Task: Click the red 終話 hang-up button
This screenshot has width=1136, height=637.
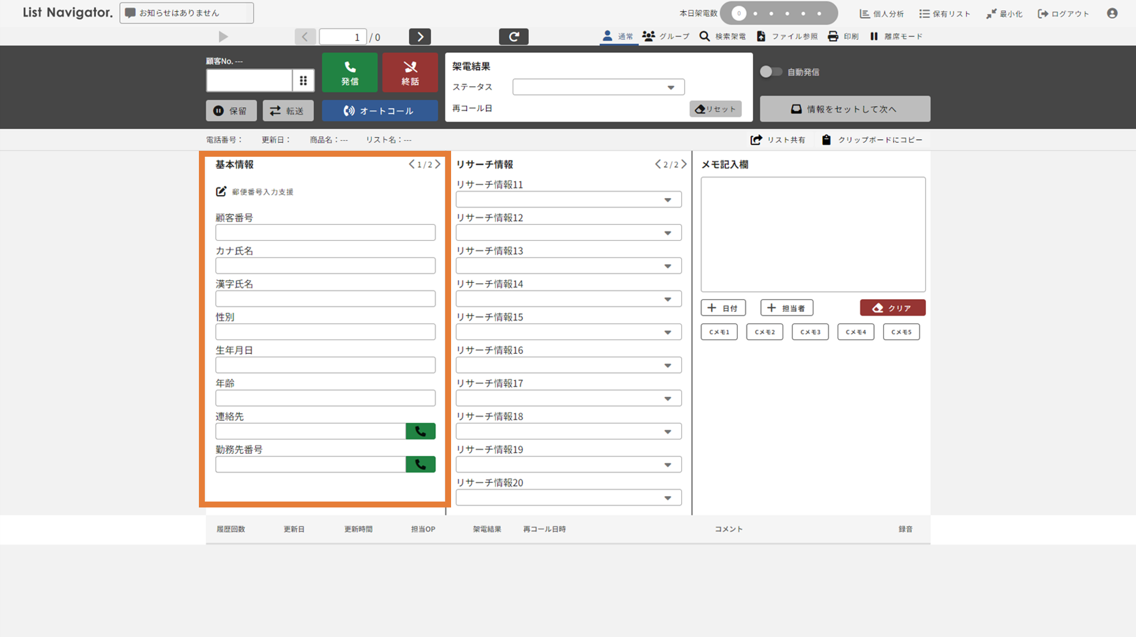Action: [410, 73]
